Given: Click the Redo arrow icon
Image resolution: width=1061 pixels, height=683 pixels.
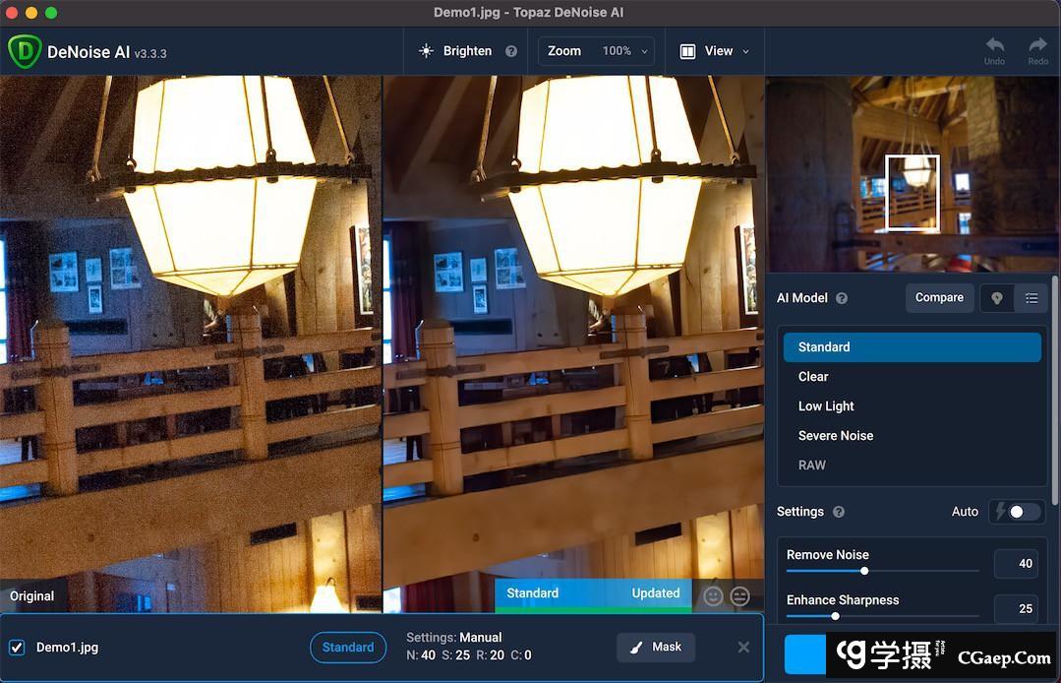Looking at the screenshot, I should pyautogui.click(x=1037, y=45).
